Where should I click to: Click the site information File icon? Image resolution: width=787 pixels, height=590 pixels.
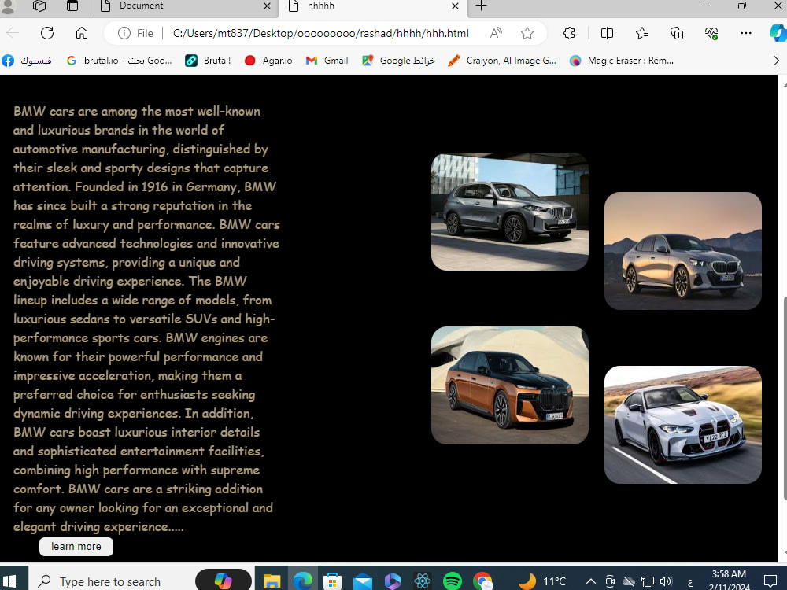pos(135,33)
